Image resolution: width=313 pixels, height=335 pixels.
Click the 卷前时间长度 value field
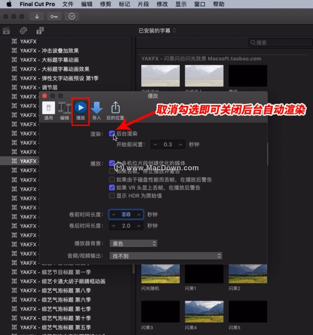click(x=126, y=214)
